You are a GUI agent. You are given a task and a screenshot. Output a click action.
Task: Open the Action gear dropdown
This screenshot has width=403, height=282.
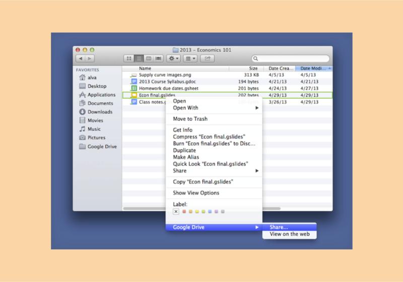(x=174, y=59)
